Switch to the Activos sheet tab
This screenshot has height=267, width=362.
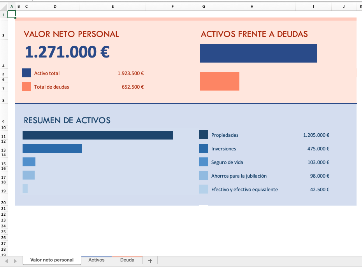point(96,260)
